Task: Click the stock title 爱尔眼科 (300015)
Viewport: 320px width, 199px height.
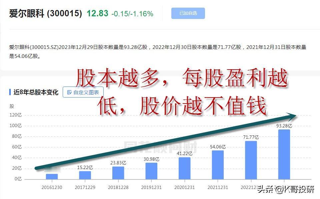Action: pos(46,13)
